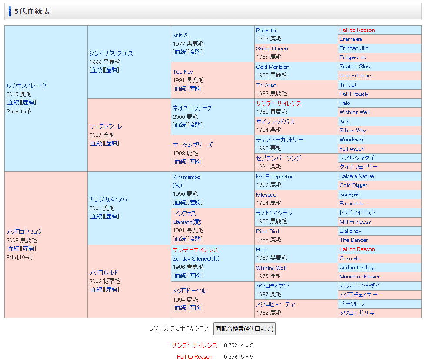Open Blakeney ancestor link
Screen dimensions: 426x362
tap(350, 231)
